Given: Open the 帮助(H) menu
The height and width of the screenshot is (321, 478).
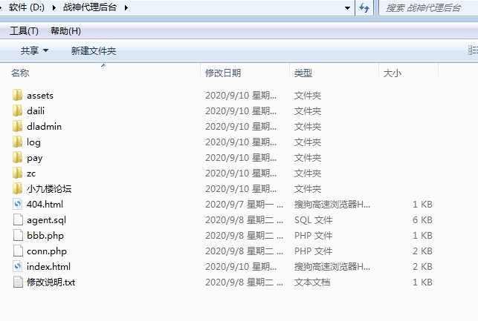Looking at the screenshot, I should (65, 31).
